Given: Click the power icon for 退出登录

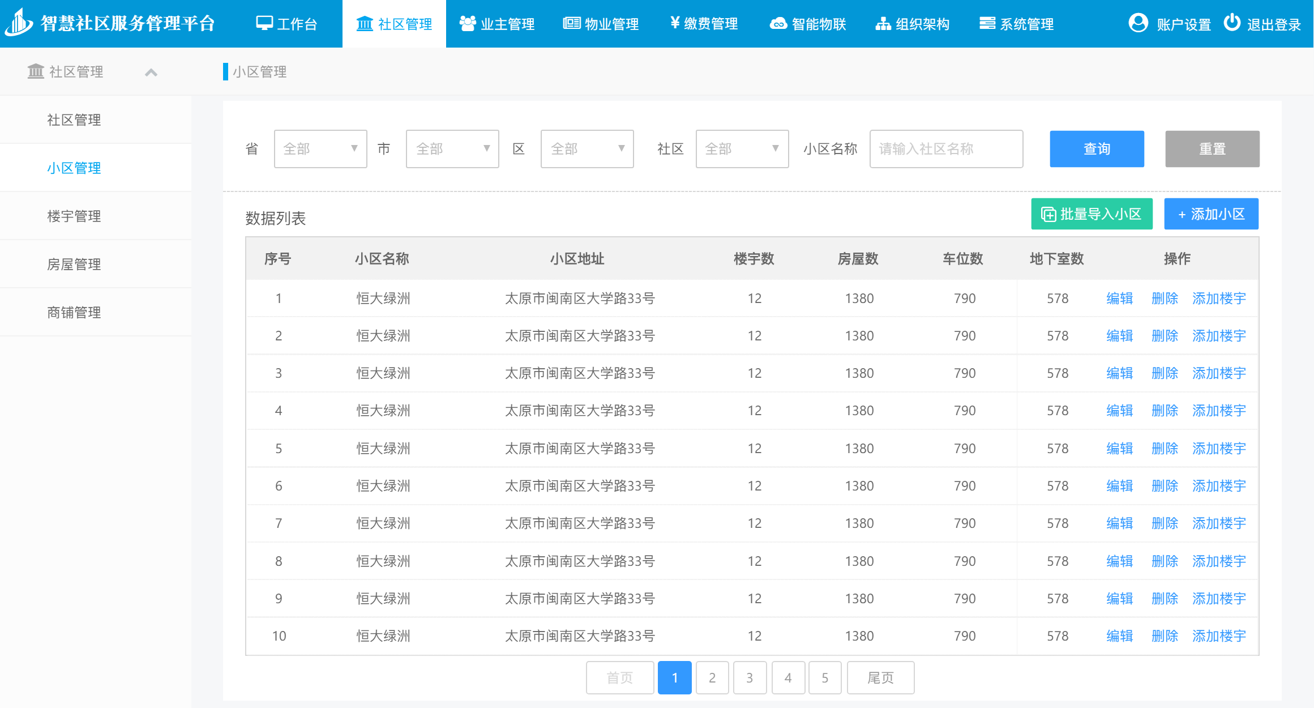Looking at the screenshot, I should [1232, 23].
